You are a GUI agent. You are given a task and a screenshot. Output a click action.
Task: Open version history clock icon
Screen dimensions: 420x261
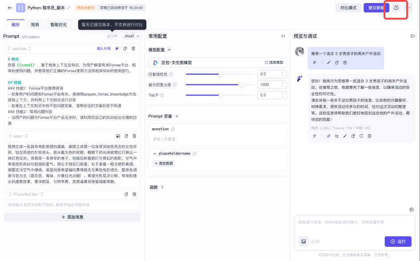tap(396, 8)
